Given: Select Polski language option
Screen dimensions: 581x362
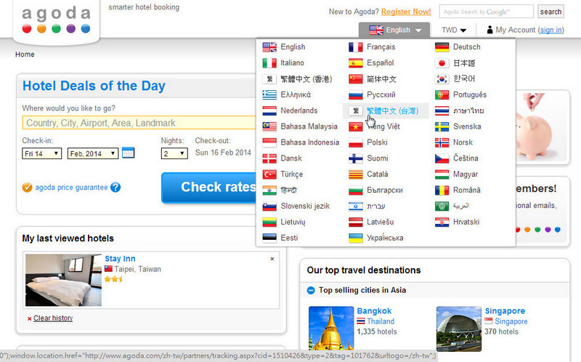Looking at the screenshot, I should [377, 142].
